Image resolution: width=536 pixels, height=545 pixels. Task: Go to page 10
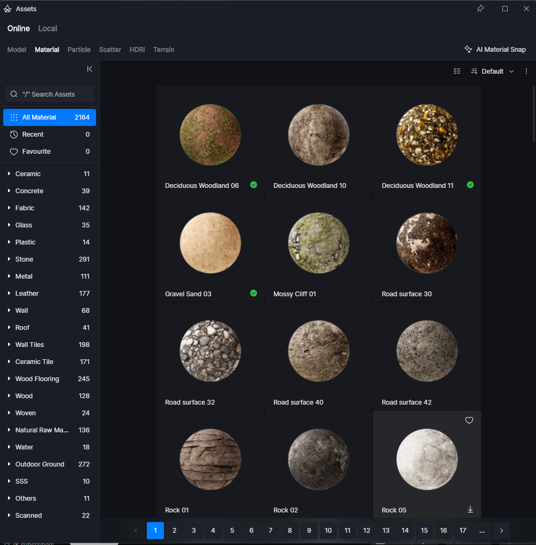click(x=328, y=531)
